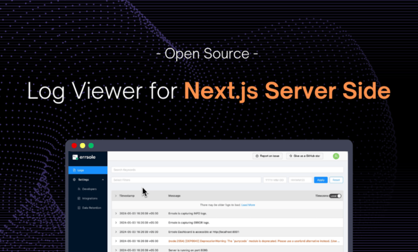The height and width of the screenshot is (252, 418).
Task: Click the errsole logo in the sidebar
Action: click(x=84, y=157)
